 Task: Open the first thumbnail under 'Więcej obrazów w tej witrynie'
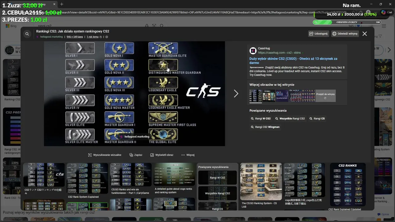pyautogui.click(x=256, y=96)
